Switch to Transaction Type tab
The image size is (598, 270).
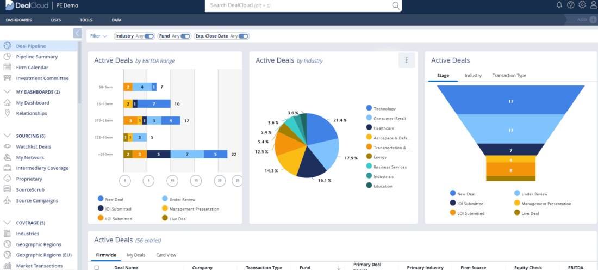(509, 76)
